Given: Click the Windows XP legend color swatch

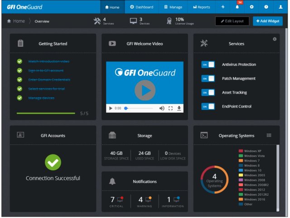Looking at the screenshot, I should [241, 151].
